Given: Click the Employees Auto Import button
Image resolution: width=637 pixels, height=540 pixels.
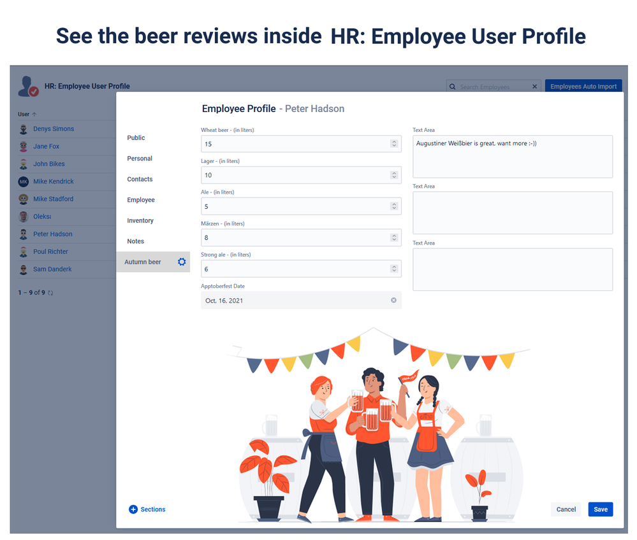Looking at the screenshot, I should point(583,87).
